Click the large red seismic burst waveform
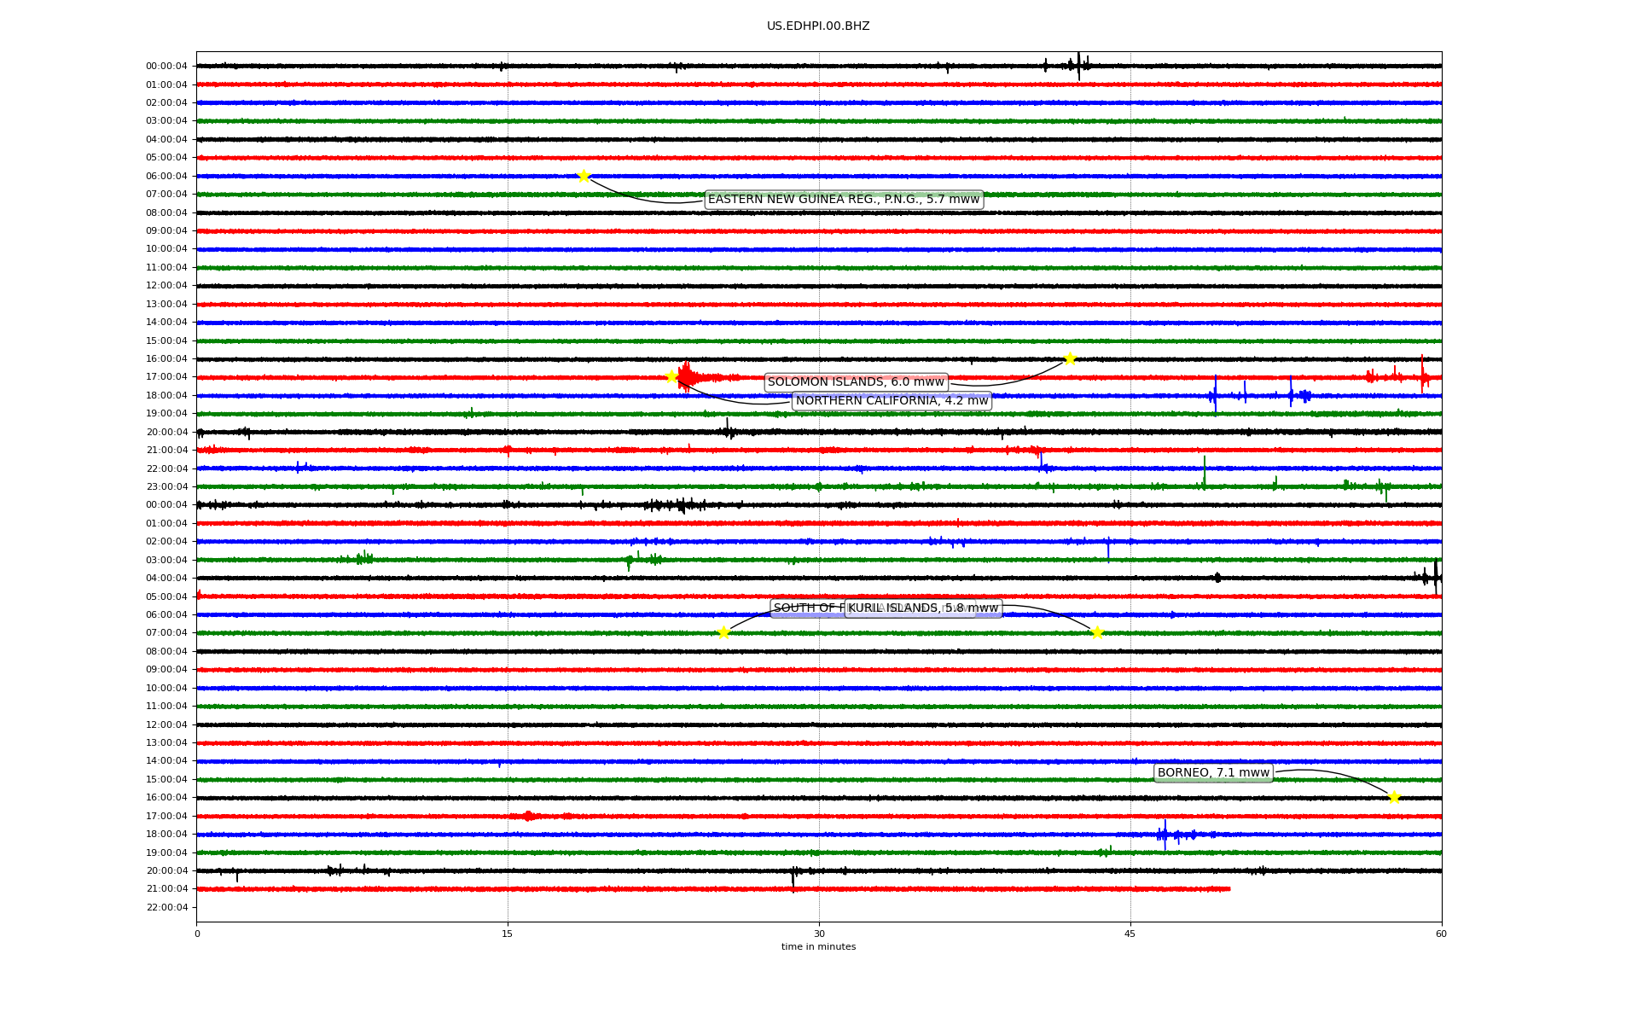This screenshot has width=1638, height=1024. click(x=688, y=376)
